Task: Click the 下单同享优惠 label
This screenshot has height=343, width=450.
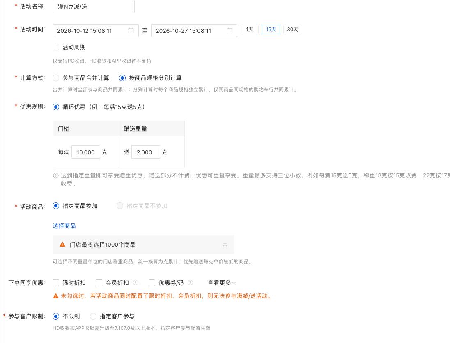Action: click(27, 283)
